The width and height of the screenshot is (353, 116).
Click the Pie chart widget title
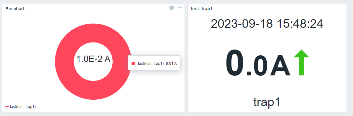pos(15,9)
